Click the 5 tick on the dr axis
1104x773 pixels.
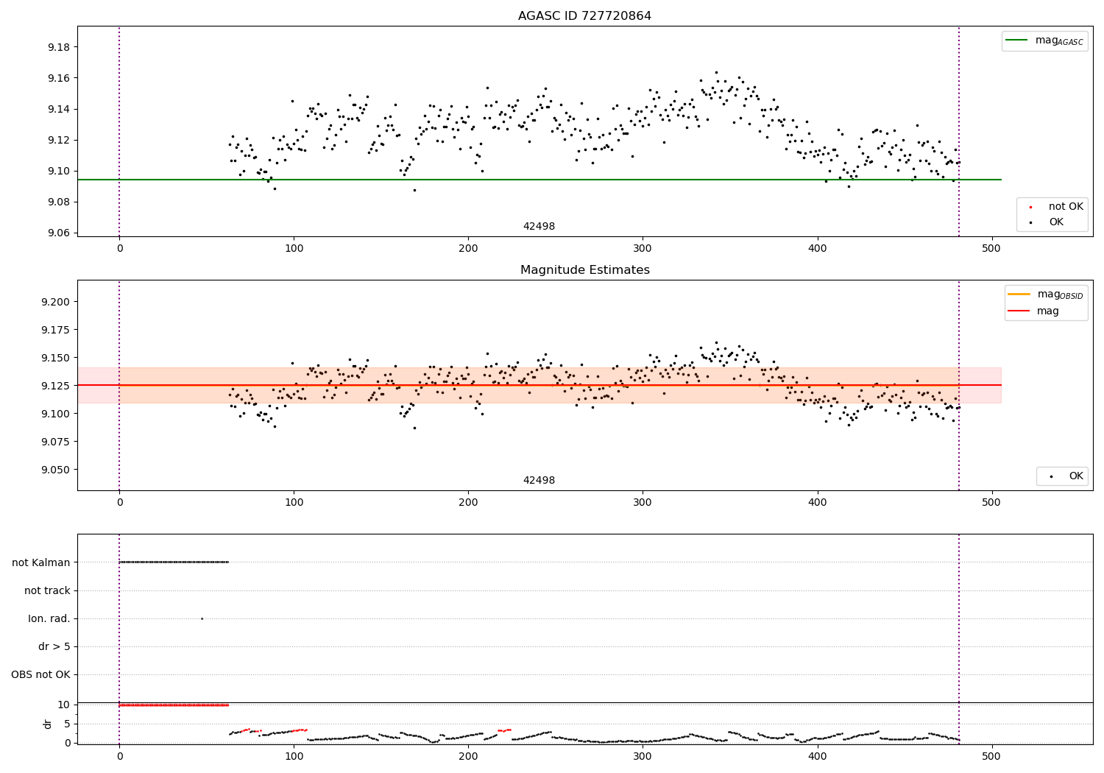pyautogui.click(x=67, y=724)
